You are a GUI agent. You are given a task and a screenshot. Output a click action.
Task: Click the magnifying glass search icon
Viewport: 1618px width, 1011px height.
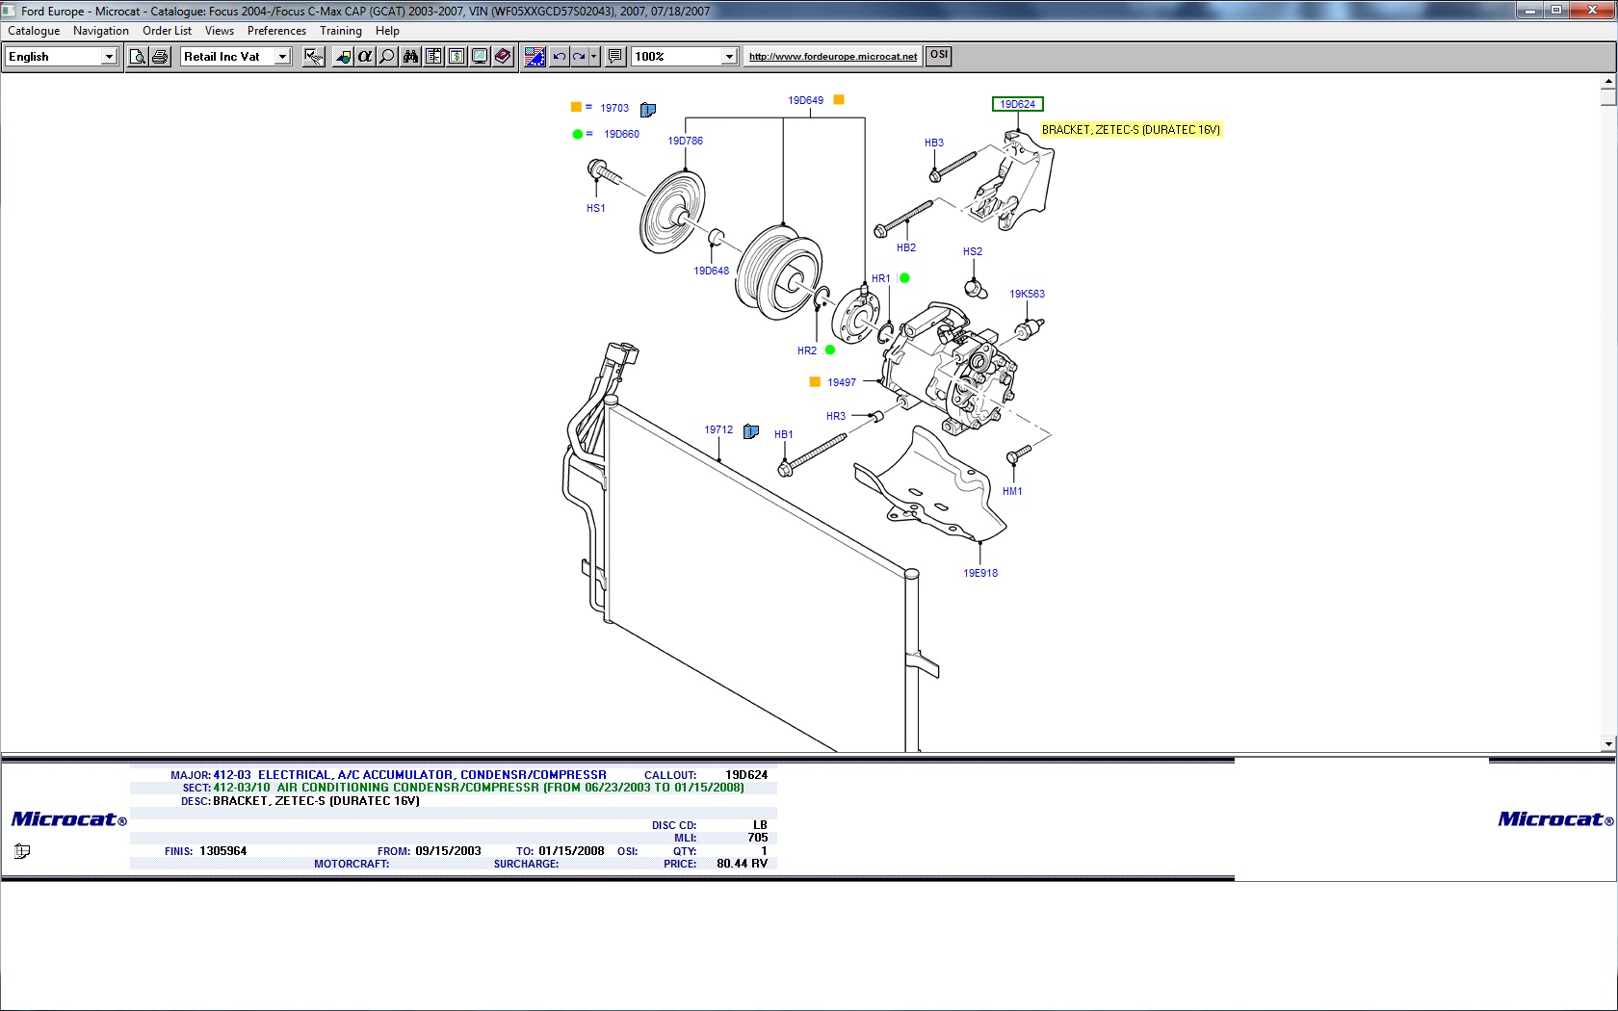pyautogui.click(x=387, y=57)
